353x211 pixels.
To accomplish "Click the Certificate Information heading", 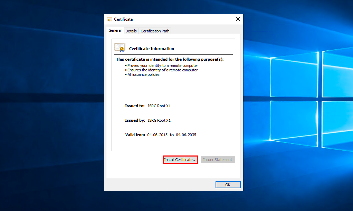I will point(152,49).
